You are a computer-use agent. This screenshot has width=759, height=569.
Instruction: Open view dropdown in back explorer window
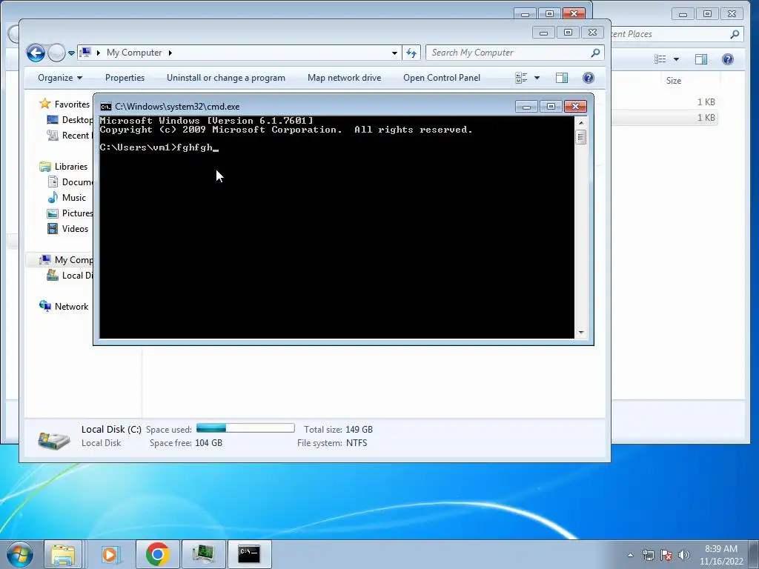point(676,59)
